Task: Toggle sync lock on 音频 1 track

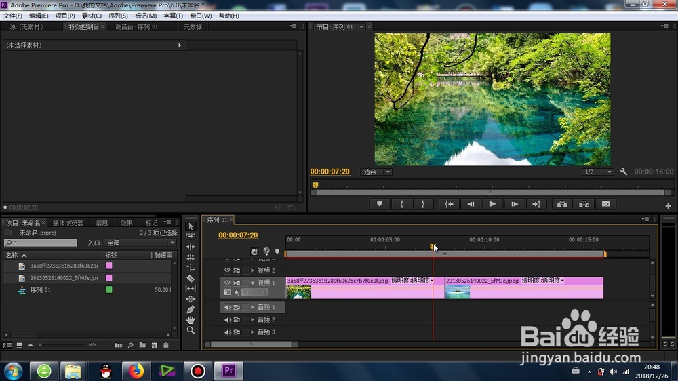Action: [237, 308]
